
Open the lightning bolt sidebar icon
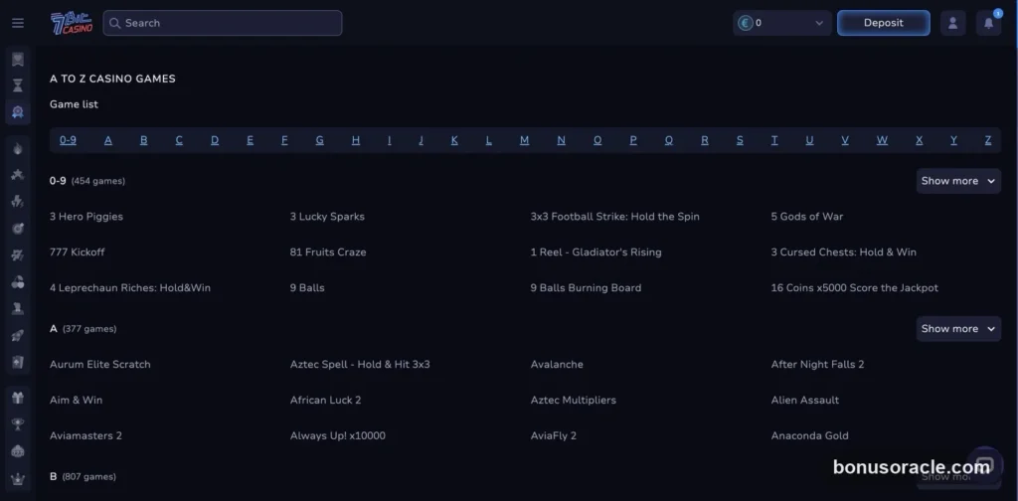(18, 201)
